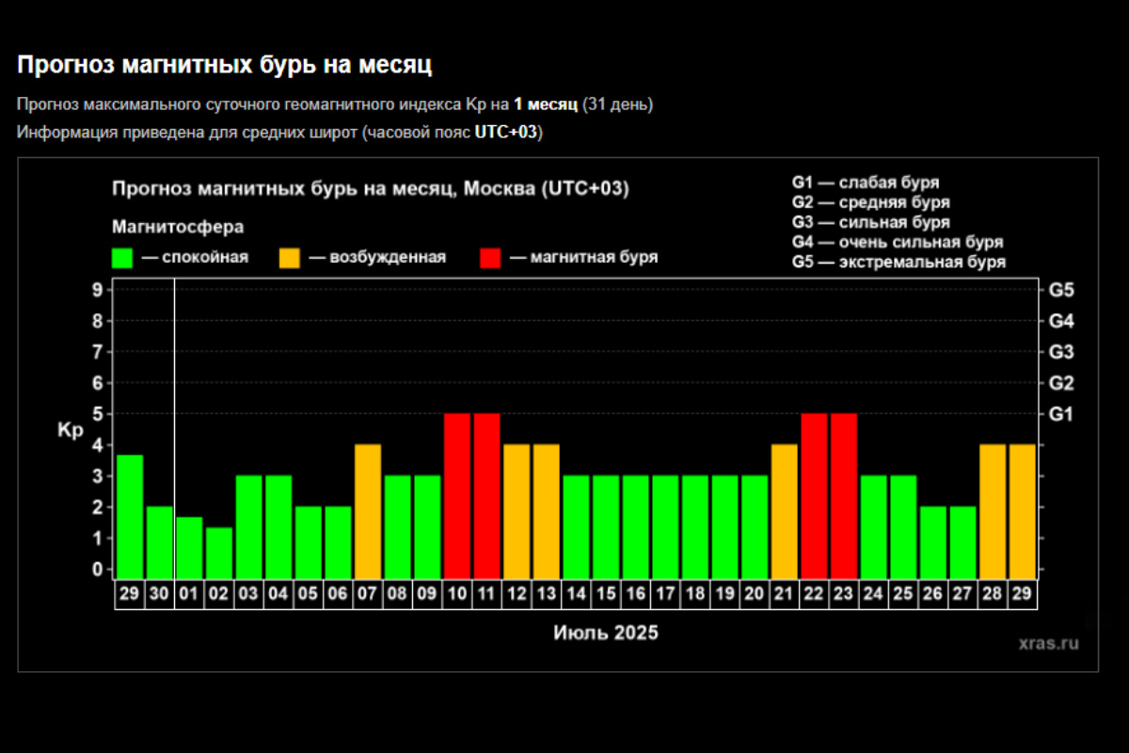Image resolution: width=1129 pixels, height=753 pixels.
Task: Click Kp value 5 on left axis
Action: (98, 414)
